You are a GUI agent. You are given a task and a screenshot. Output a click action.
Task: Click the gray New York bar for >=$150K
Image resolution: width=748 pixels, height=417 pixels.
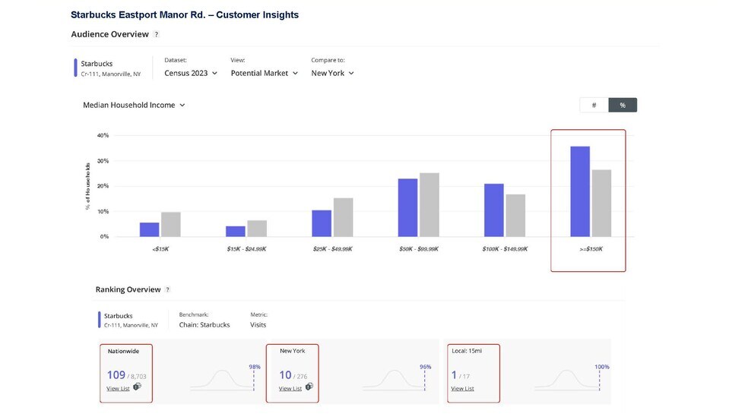pos(601,203)
